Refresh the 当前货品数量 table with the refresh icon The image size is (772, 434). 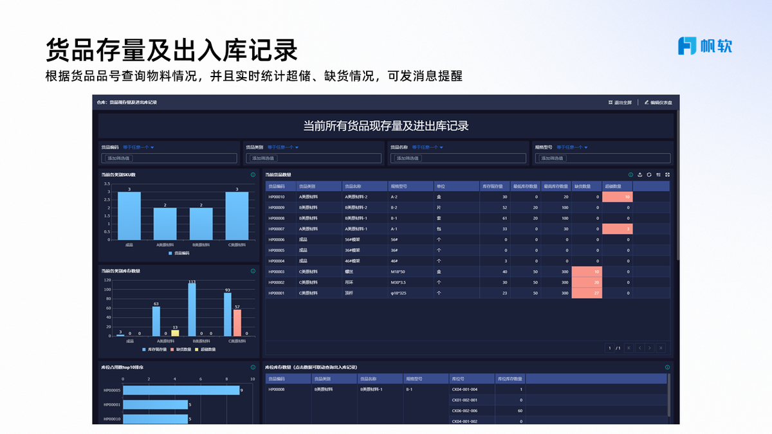point(649,175)
